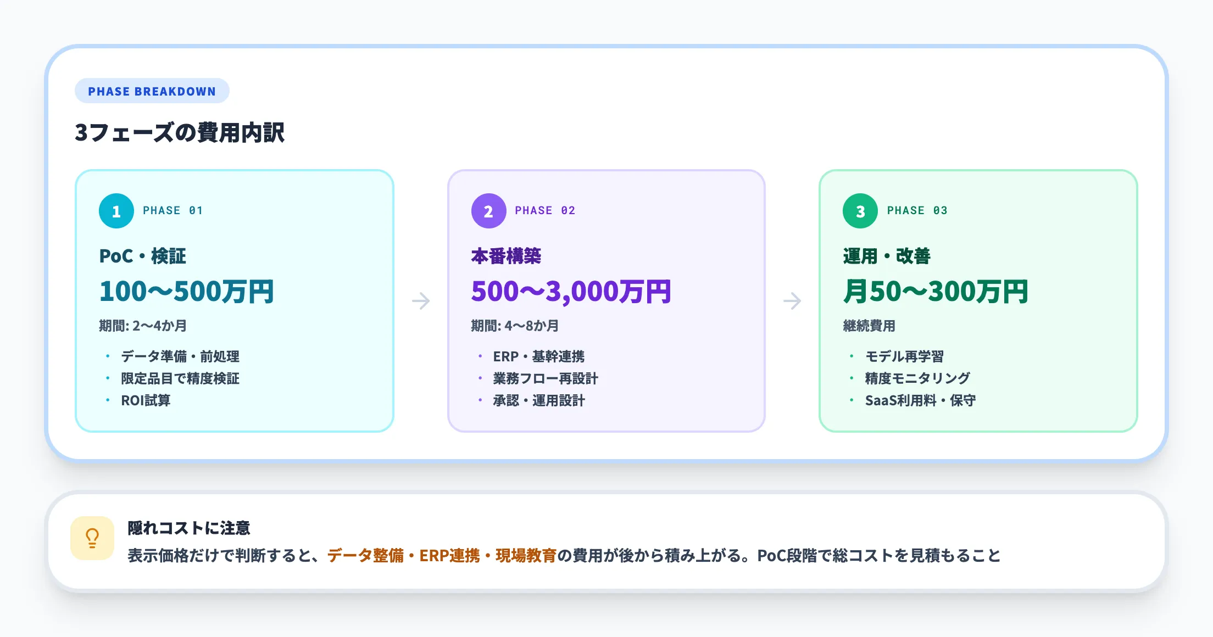Click the lightbulb icon beside 隠れコストに注意
The width and height of the screenshot is (1213, 637).
point(92,539)
